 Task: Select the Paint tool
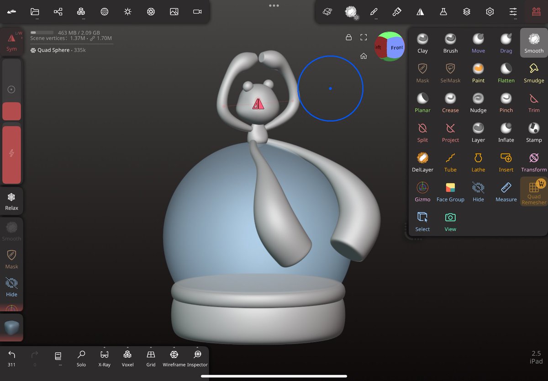(478, 73)
